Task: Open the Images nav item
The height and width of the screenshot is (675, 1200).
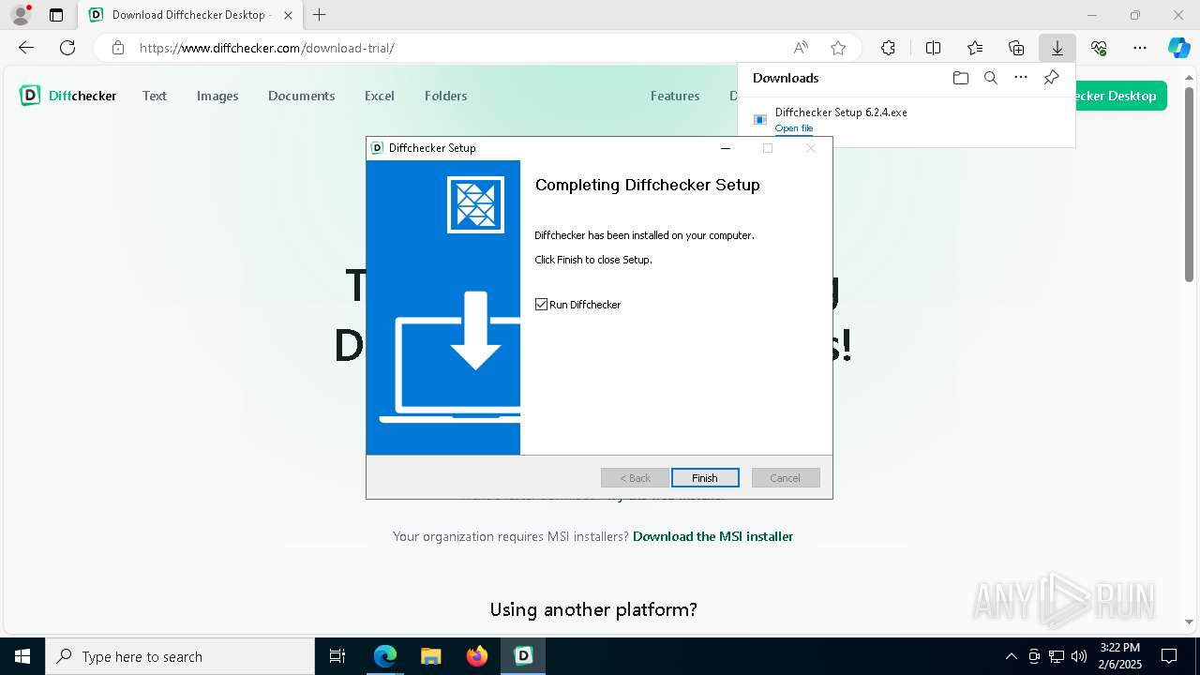Action: click(217, 96)
